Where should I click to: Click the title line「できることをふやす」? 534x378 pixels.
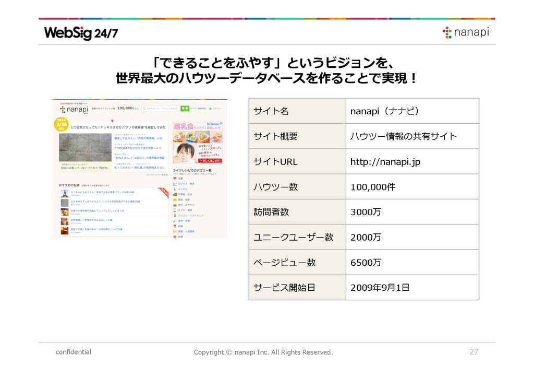pyautogui.click(x=274, y=63)
